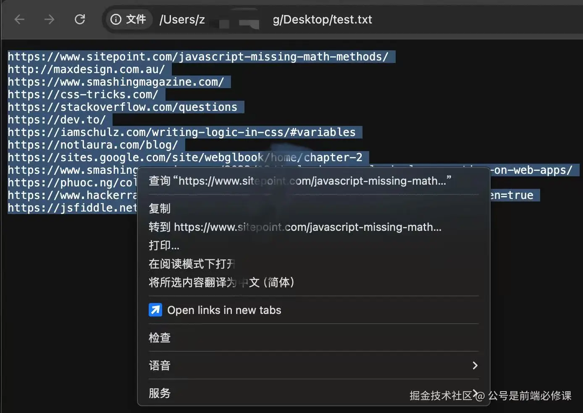Choose 查询 sitepoint search menu entry

click(314, 181)
